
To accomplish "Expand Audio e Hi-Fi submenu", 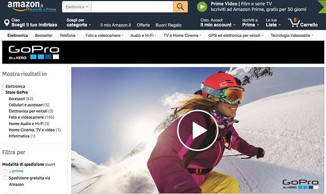I will [143, 36].
